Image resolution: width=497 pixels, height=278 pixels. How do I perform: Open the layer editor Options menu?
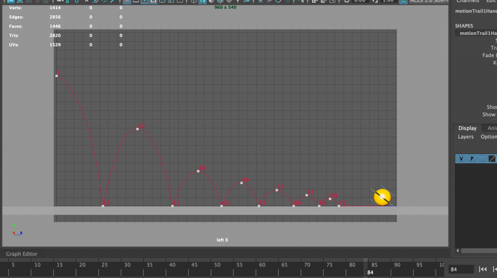pos(488,137)
